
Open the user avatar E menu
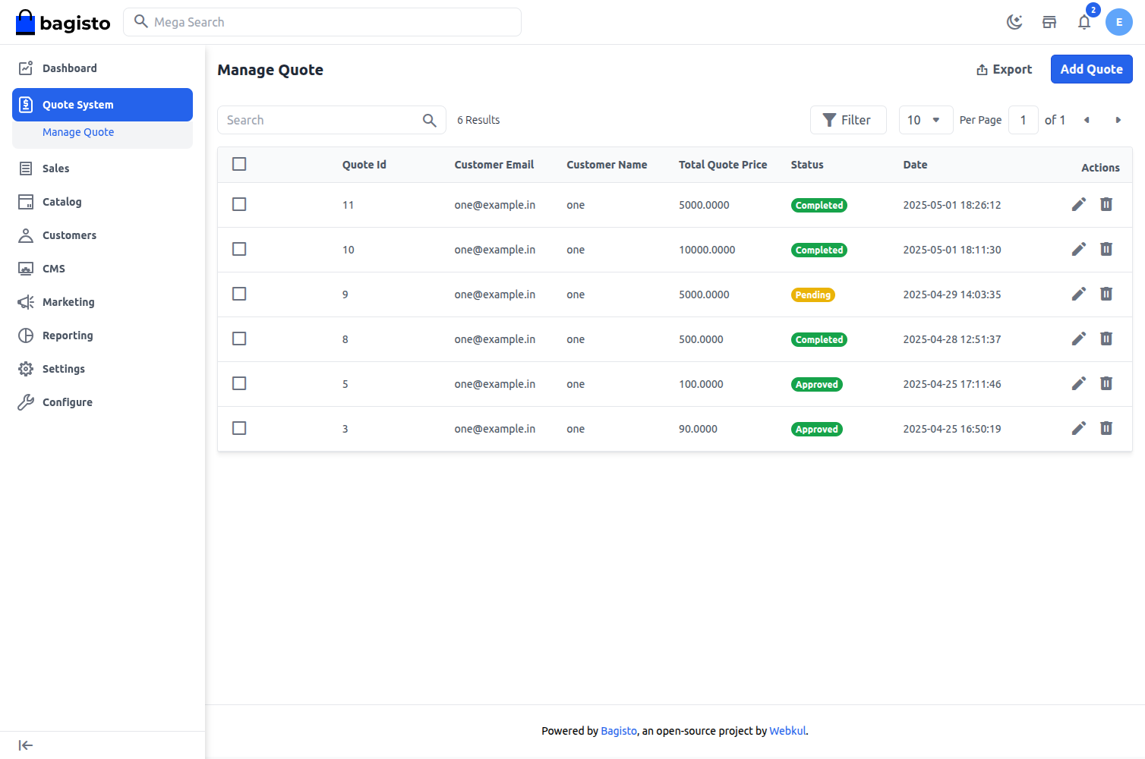(x=1119, y=22)
